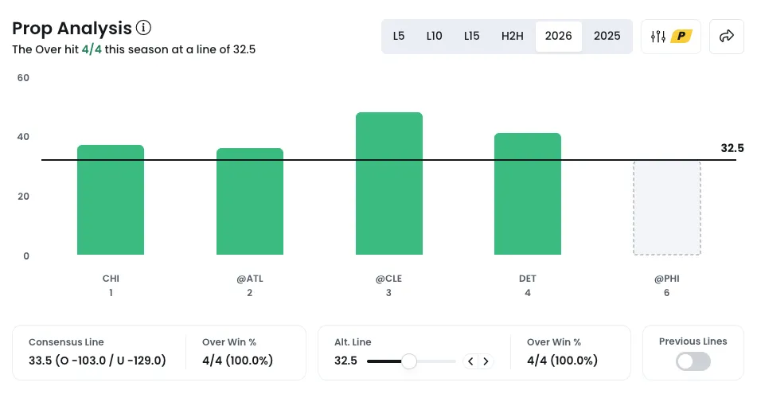The height and width of the screenshot is (394, 757).
Task: Click the @ATL game bar
Action: (x=250, y=201)
